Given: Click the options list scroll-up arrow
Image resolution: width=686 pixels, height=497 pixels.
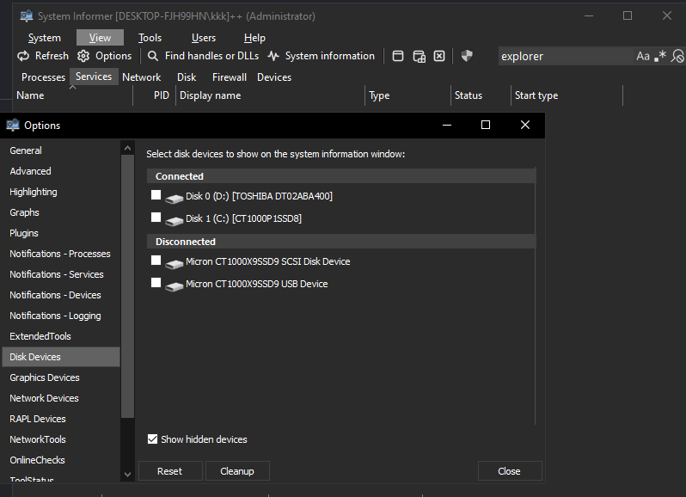Looking at the screenshot, I should coord(127,148).
